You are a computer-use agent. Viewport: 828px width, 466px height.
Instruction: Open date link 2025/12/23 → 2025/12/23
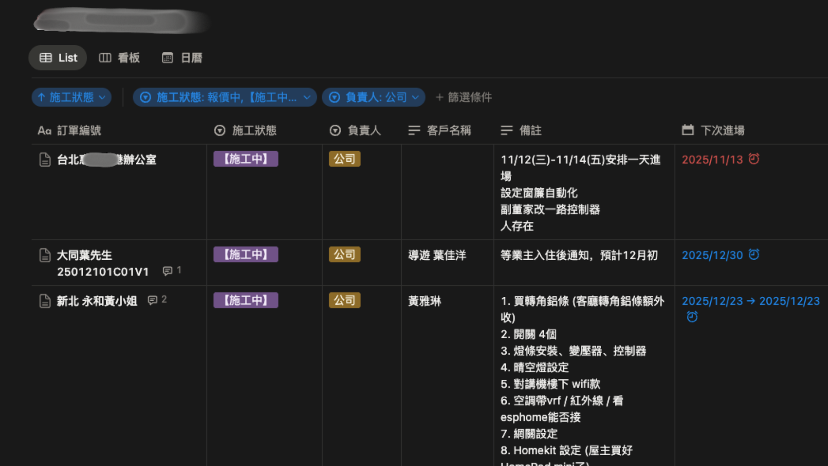pos(750,301)
